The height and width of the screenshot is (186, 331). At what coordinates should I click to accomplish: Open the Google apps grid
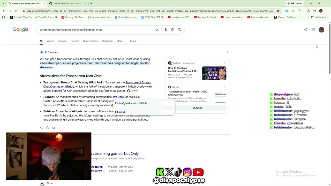pos(313,30)
